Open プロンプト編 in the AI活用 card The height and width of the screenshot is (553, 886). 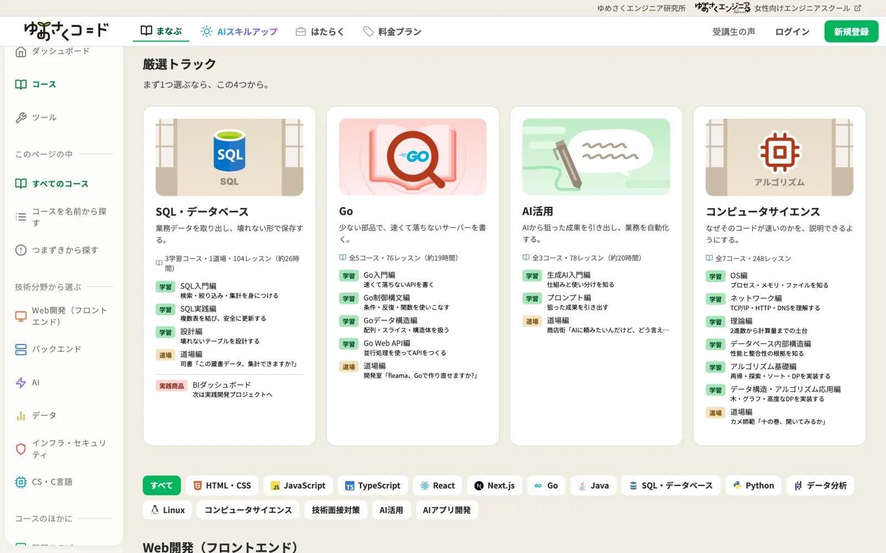[x=596, y=302]
